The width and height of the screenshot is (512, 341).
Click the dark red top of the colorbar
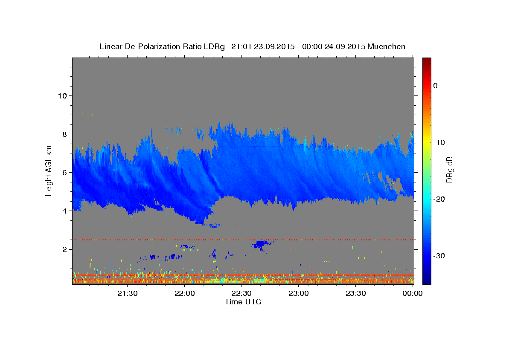[427, 61]
